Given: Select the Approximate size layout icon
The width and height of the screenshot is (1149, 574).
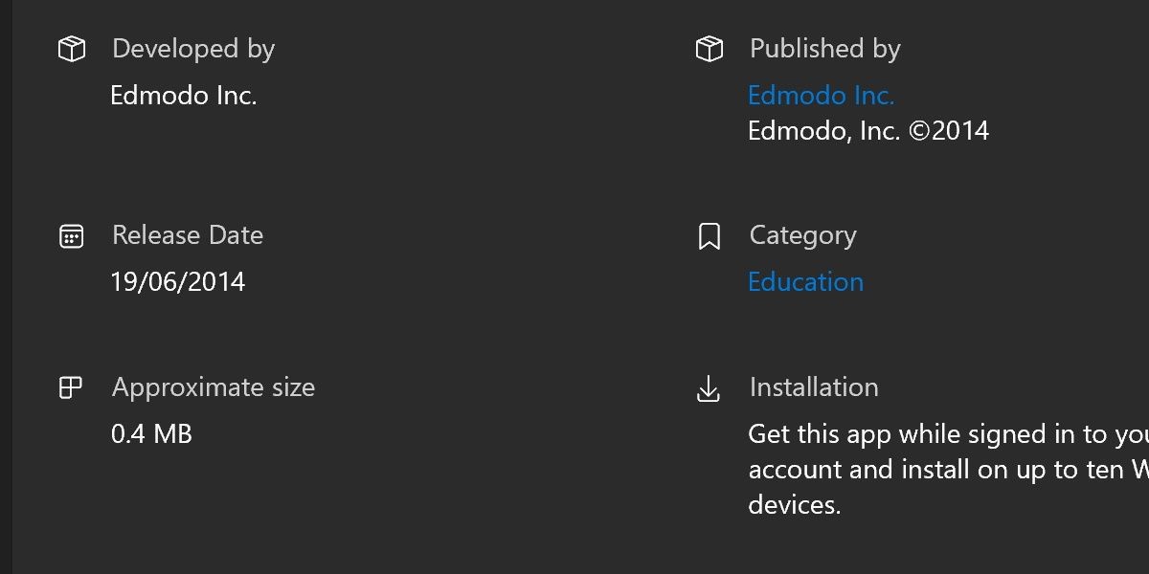Looking at the screenshot, I should (x=72, y=387).
